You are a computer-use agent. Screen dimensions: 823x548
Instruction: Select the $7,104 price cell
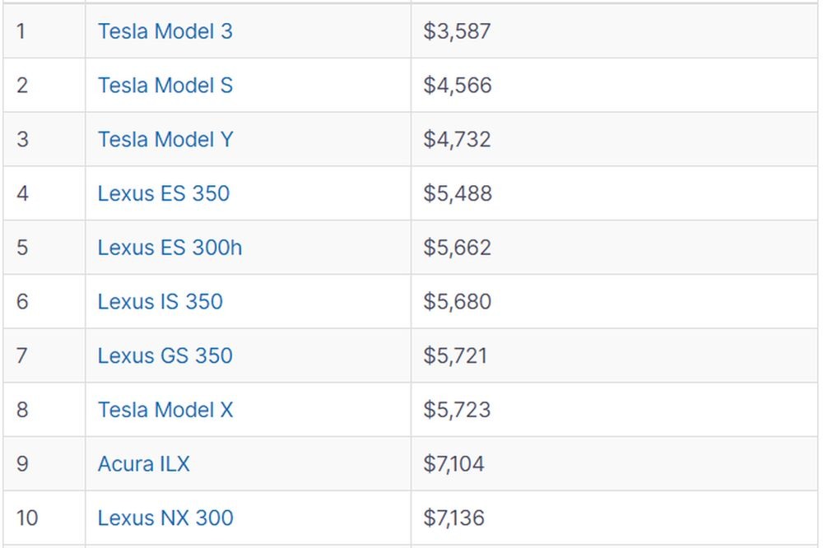(x=614, y=464)
